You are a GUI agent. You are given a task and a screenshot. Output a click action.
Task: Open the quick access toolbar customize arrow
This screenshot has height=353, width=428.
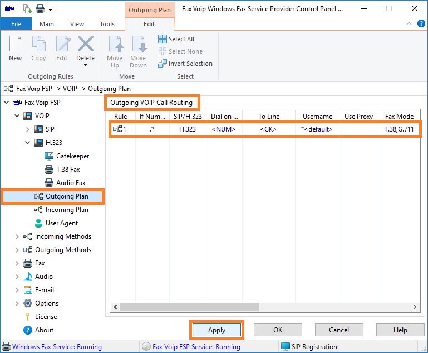(x=50, y=9)
